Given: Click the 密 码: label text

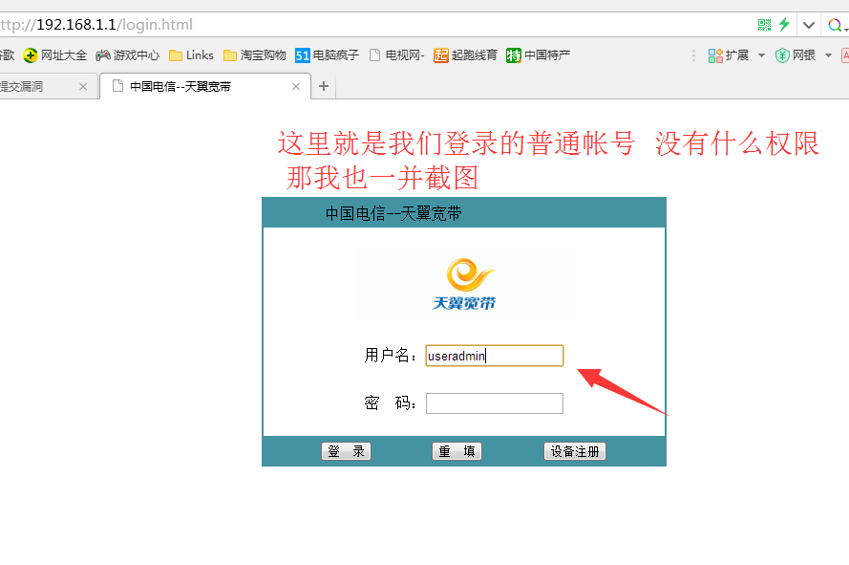Looking at the screenshot, I should tap(390, 402).
